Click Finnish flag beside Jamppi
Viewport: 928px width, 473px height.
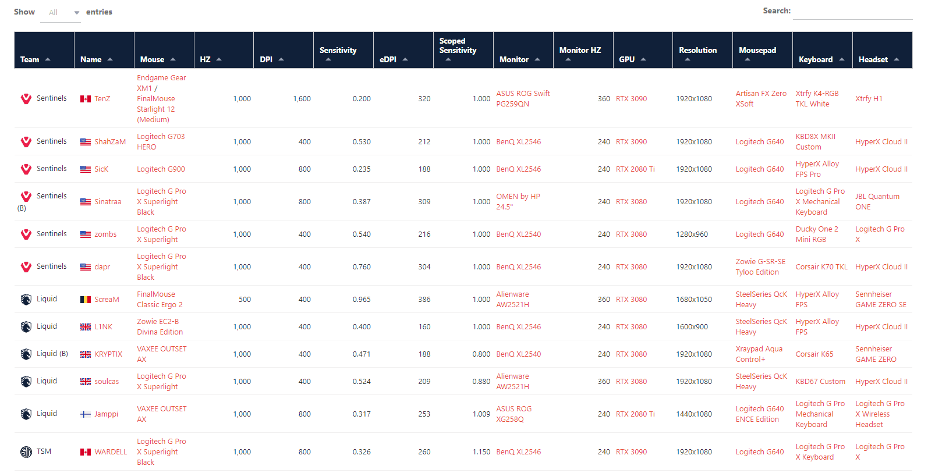86,414
